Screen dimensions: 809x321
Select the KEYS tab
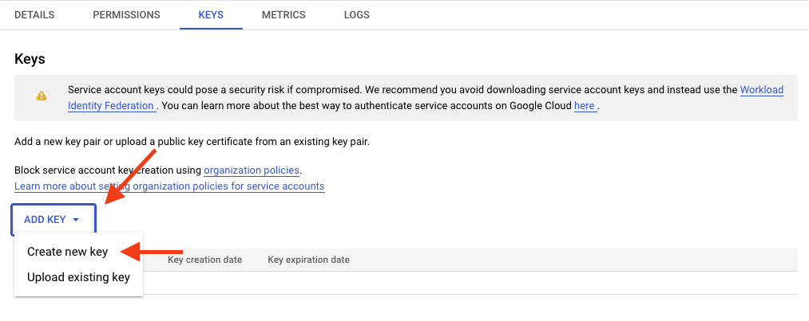211,14
